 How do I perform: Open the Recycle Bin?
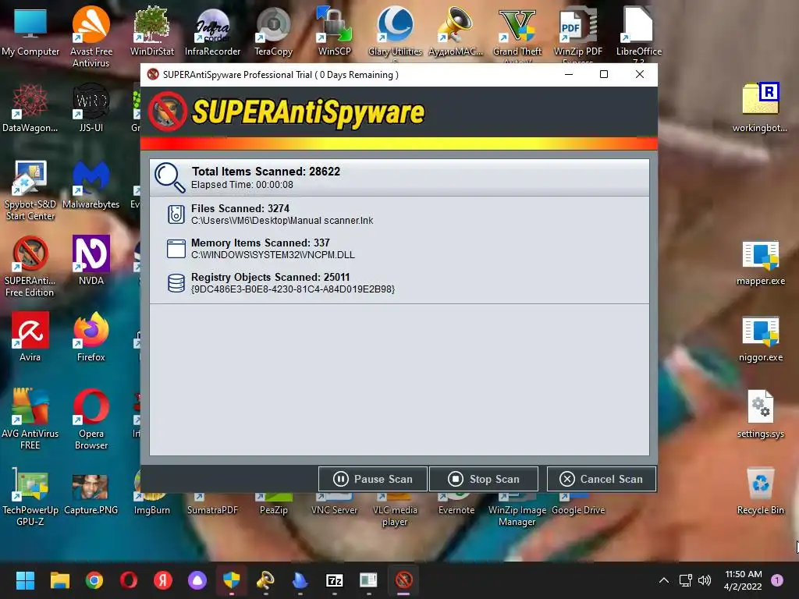(760, 491)
